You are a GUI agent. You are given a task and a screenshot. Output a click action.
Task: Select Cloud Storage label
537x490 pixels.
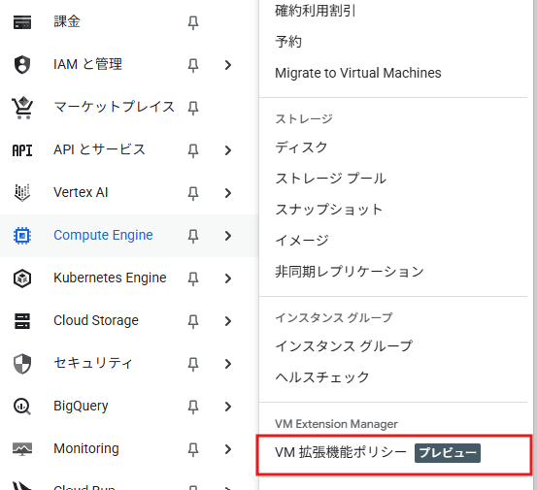(96, 320)
